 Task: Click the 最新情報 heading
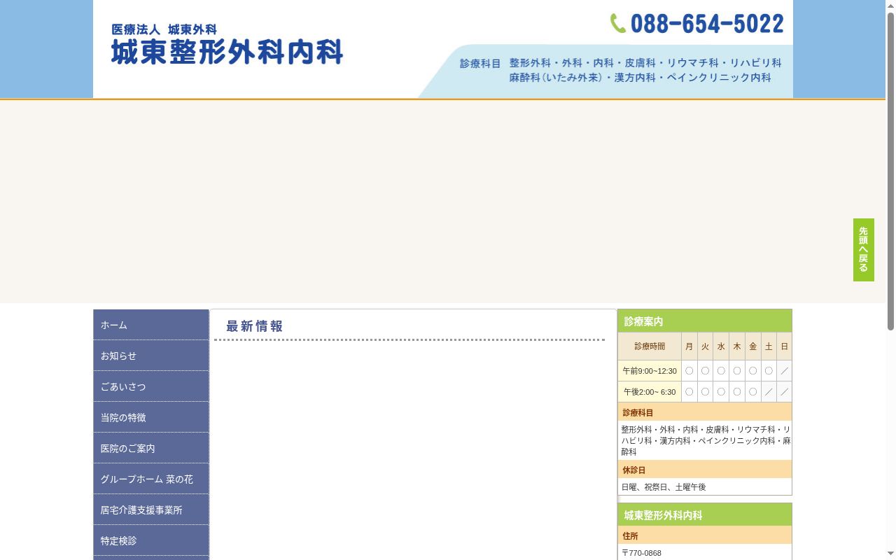[x=254, y=326]
